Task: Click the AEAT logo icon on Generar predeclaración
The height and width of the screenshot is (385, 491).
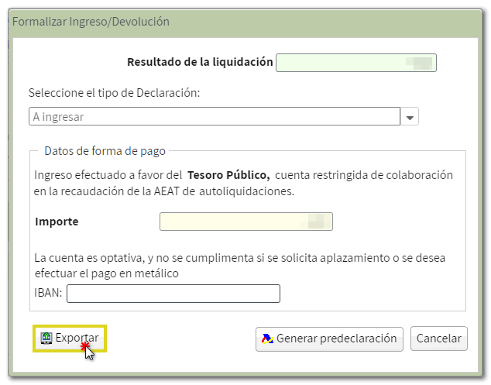Action: coord(267,339)
